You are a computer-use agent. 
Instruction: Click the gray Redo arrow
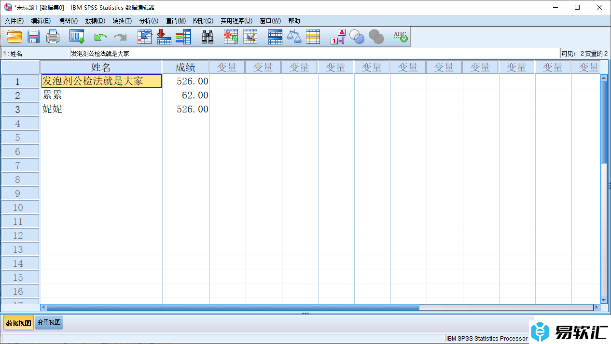[120, 37]
